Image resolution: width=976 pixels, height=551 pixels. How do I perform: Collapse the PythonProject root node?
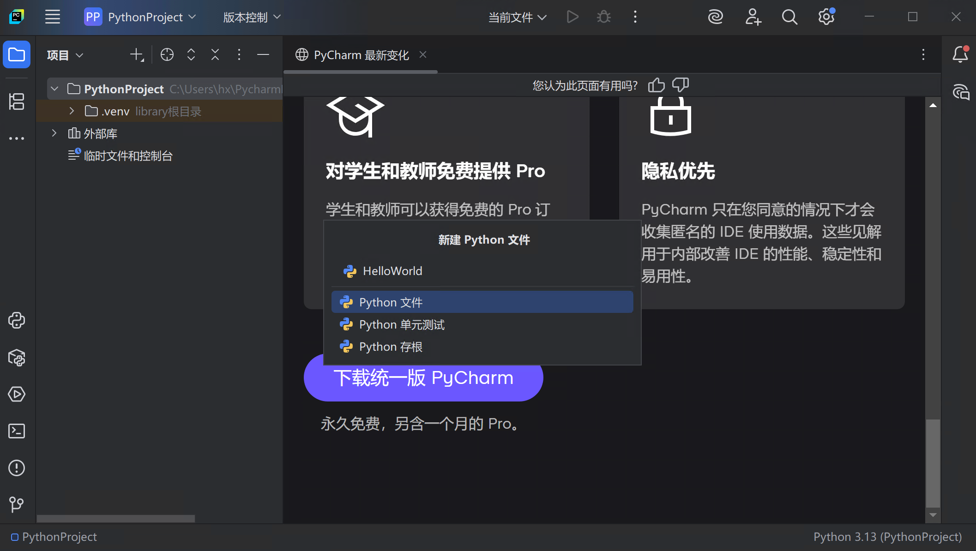(54, 89)
